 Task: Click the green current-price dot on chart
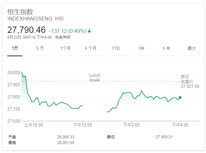[180, 97]
